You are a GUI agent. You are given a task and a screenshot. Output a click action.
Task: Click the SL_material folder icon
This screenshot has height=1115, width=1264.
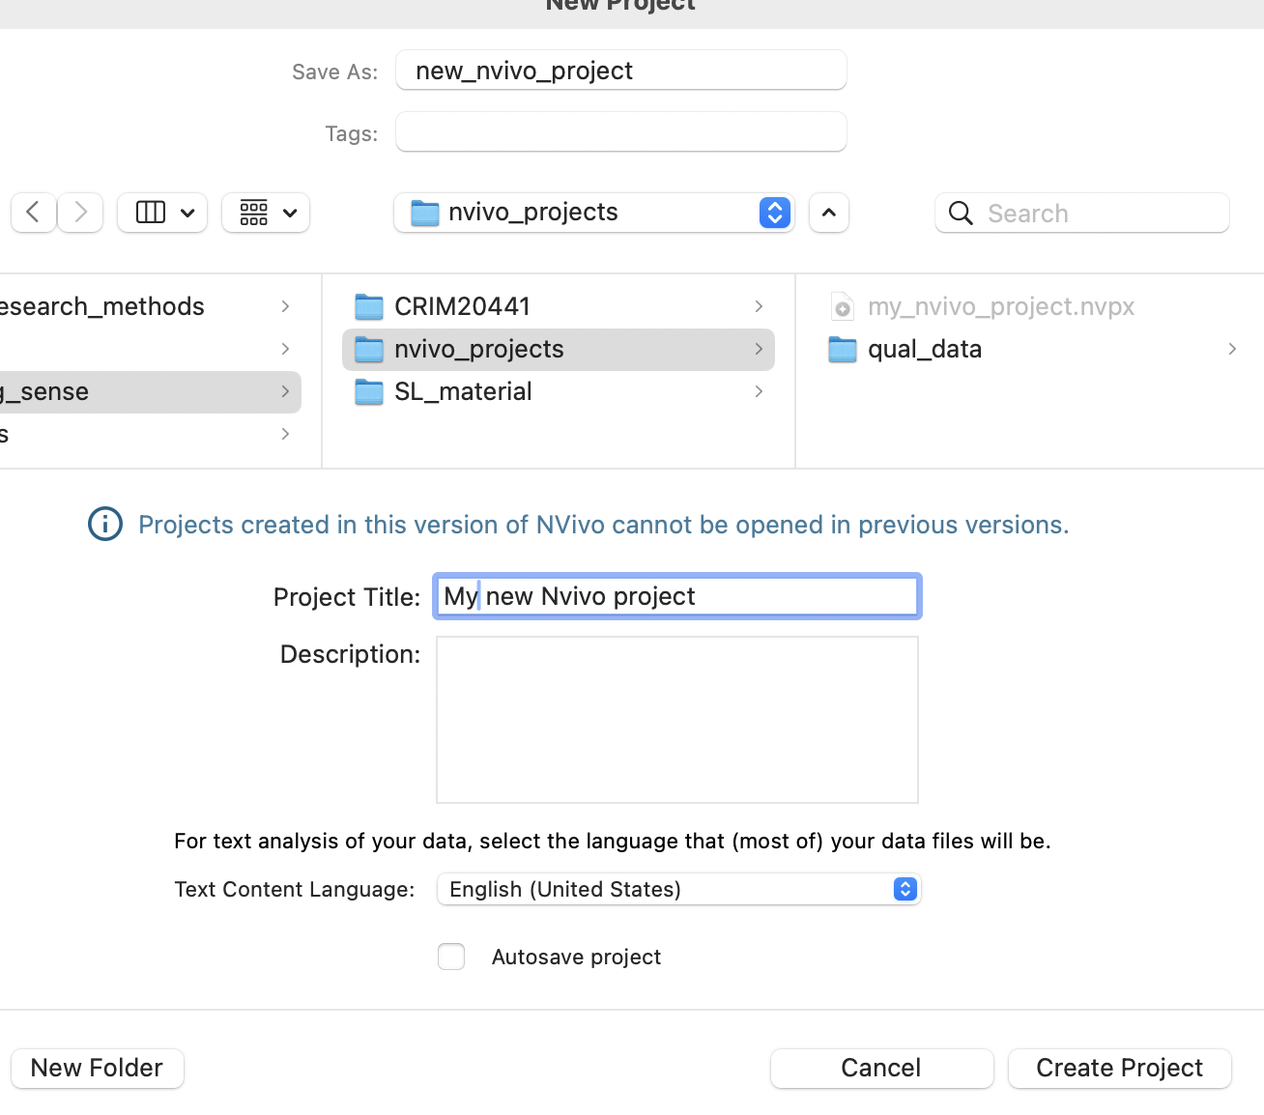(369, 392)
